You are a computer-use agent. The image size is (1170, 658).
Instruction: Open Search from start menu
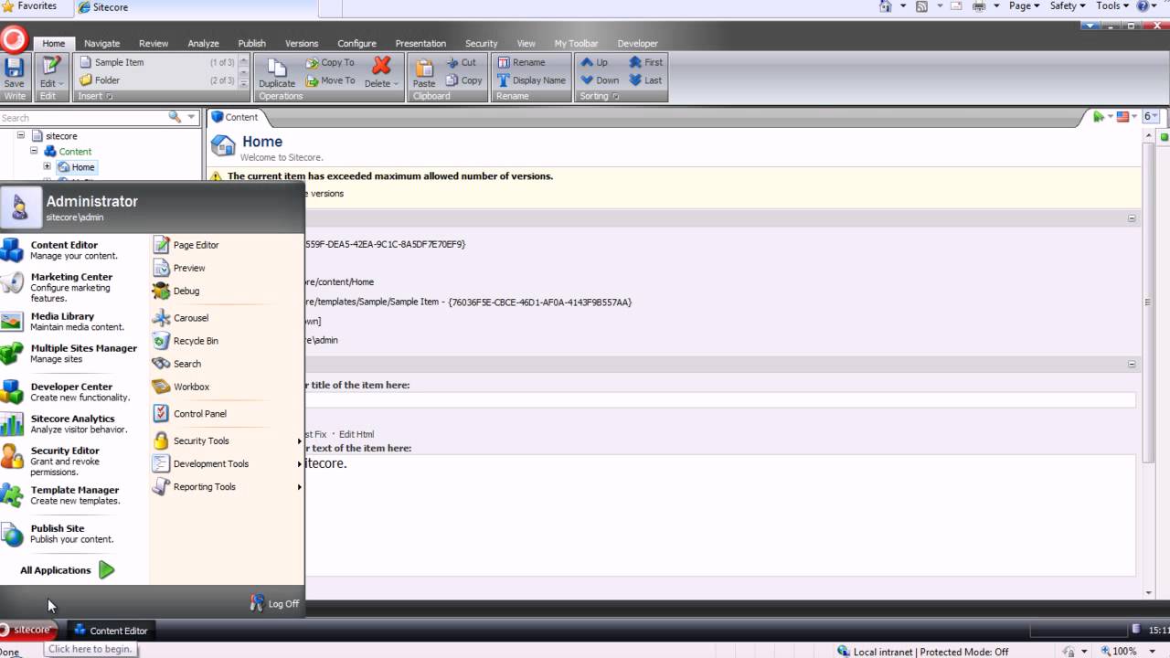click(x=177, y=364)
